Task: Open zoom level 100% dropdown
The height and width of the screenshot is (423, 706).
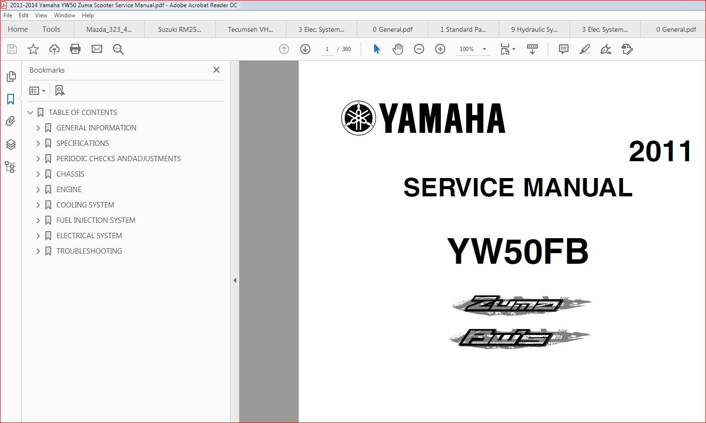Action: coord(484,49)
